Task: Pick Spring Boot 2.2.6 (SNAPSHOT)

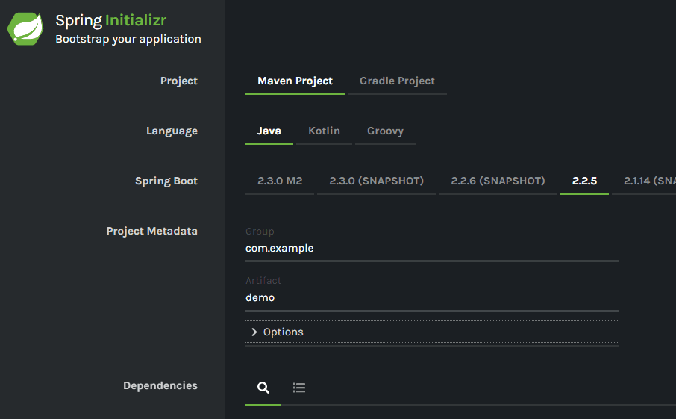Action: 498,181
